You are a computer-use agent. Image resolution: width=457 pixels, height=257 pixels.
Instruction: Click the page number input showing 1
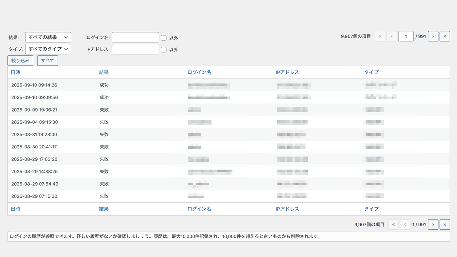click(x=406, y=36)
